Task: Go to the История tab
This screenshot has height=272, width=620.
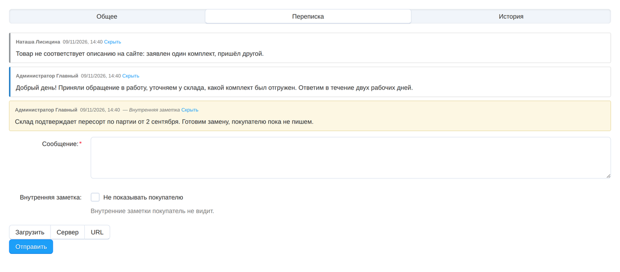Action: pos(511,17)
